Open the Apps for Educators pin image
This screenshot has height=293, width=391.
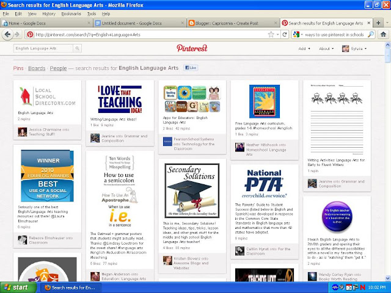click(192, 99)
